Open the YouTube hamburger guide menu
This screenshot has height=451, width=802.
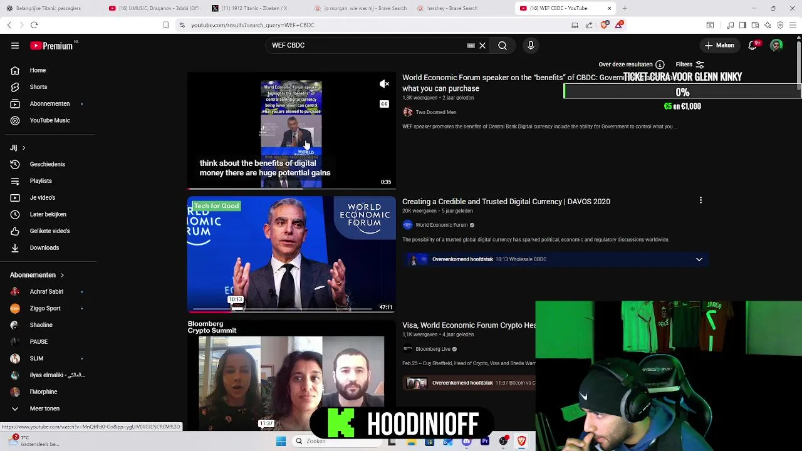click(x=15, y=46)
